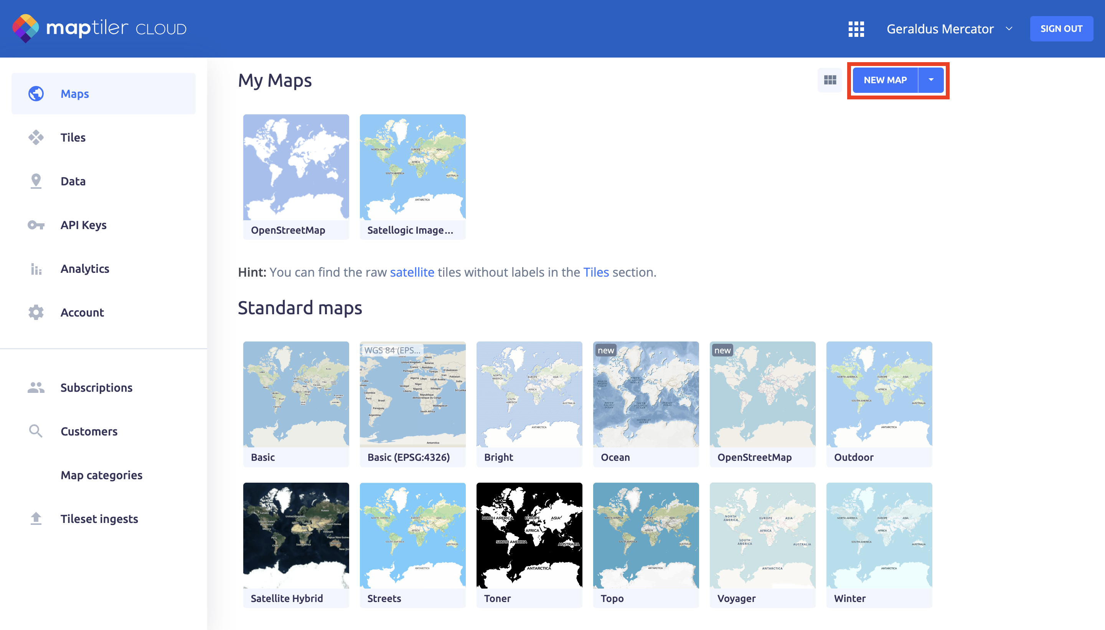Click the SIGN OUT button
Viewport: 1105px width, 630px height.
pos(1061,29)
